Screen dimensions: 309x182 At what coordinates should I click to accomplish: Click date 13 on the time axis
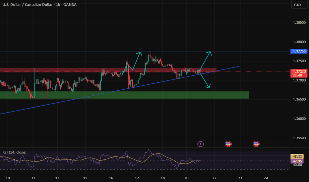[57, 178]
